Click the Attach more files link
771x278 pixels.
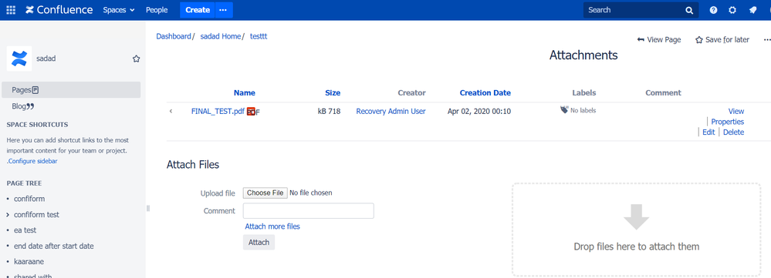point(272,226)
